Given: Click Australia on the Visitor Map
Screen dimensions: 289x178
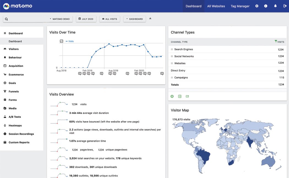Looking at the screenshot, I should pos(269,162).
